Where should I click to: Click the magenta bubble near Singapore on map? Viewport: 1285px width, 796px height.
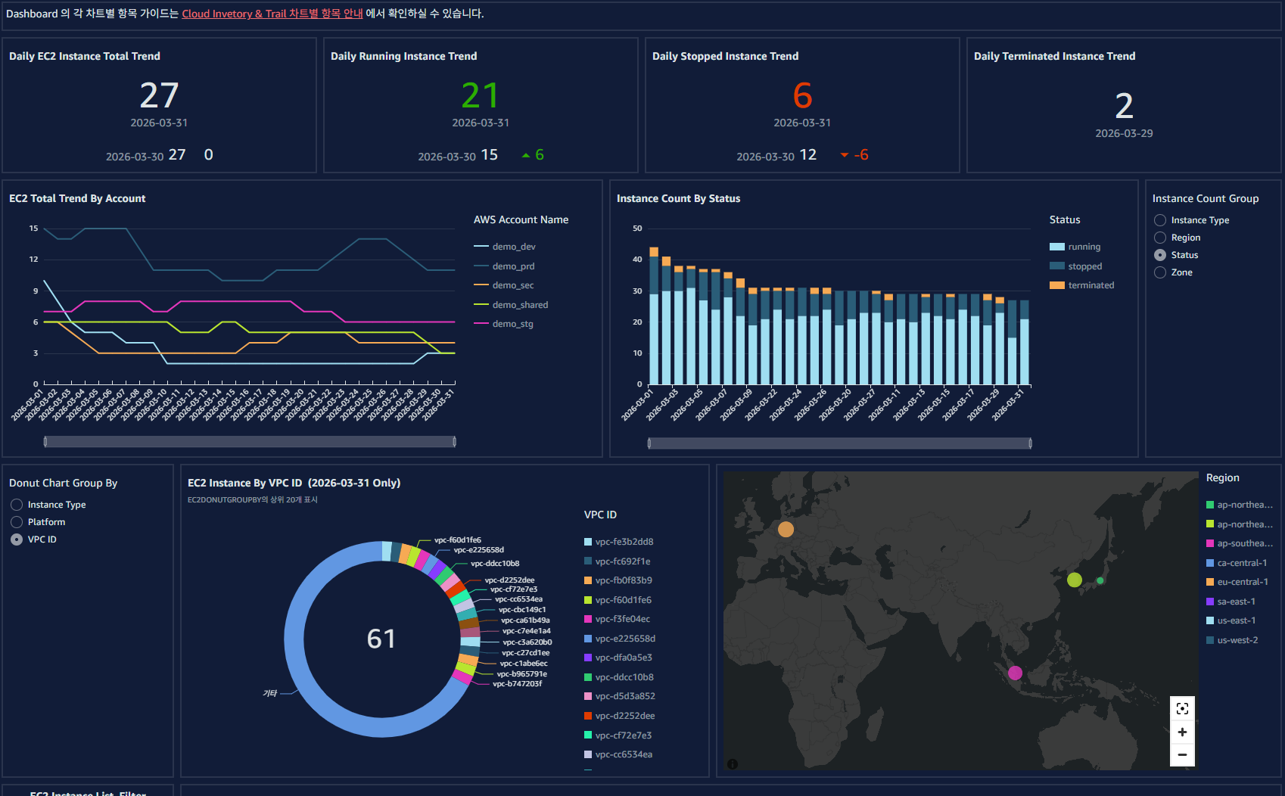pos(1016,673)
